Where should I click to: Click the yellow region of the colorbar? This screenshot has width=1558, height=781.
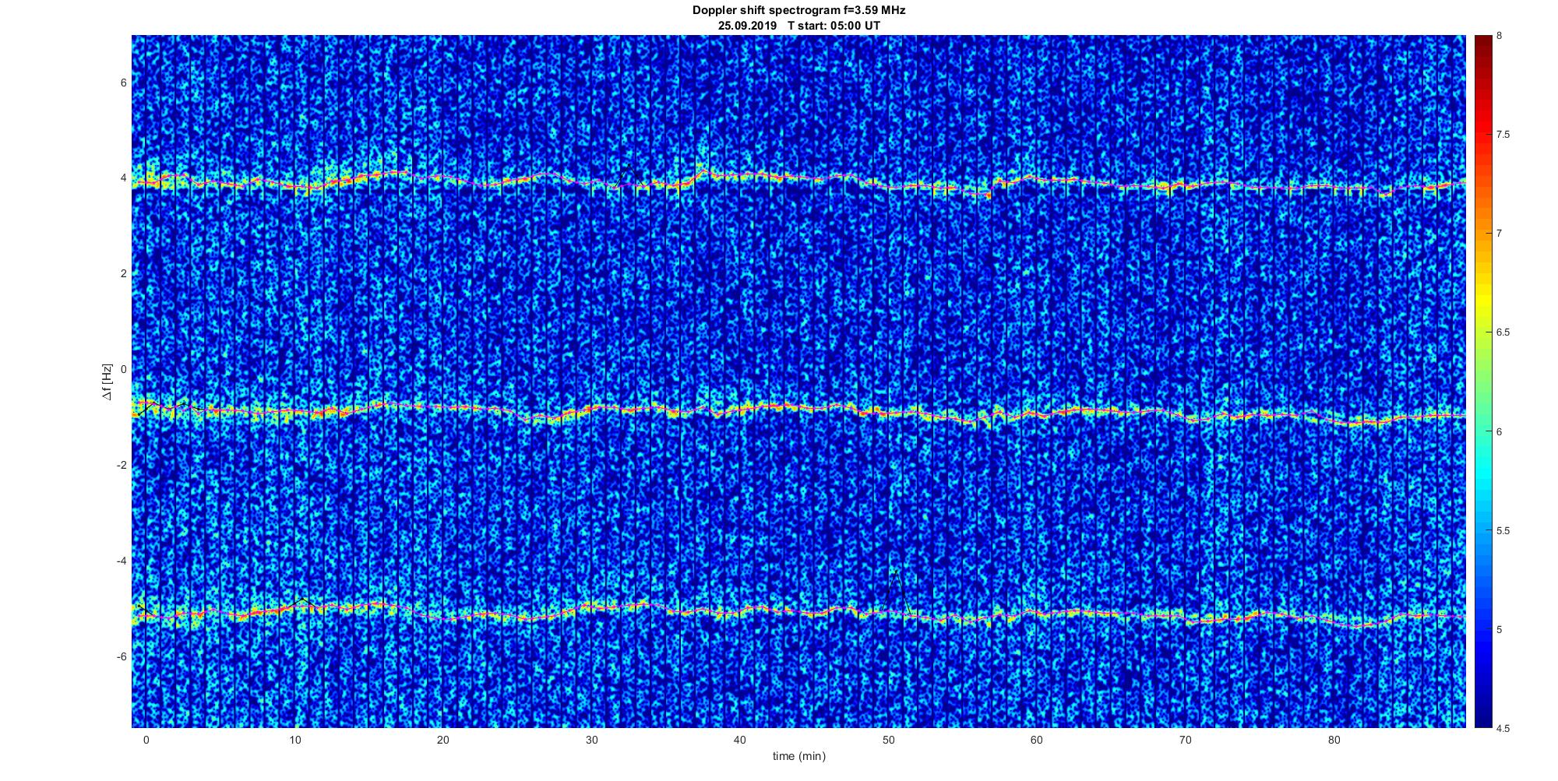(x=1483, y=300)
